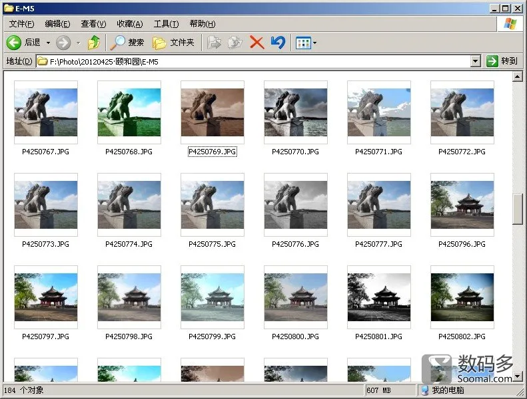Image resolution: width=527 pixels, height=399 pixels.
Task: Click the file name label P4250769.JPG
Action: (x=213, y=152)
